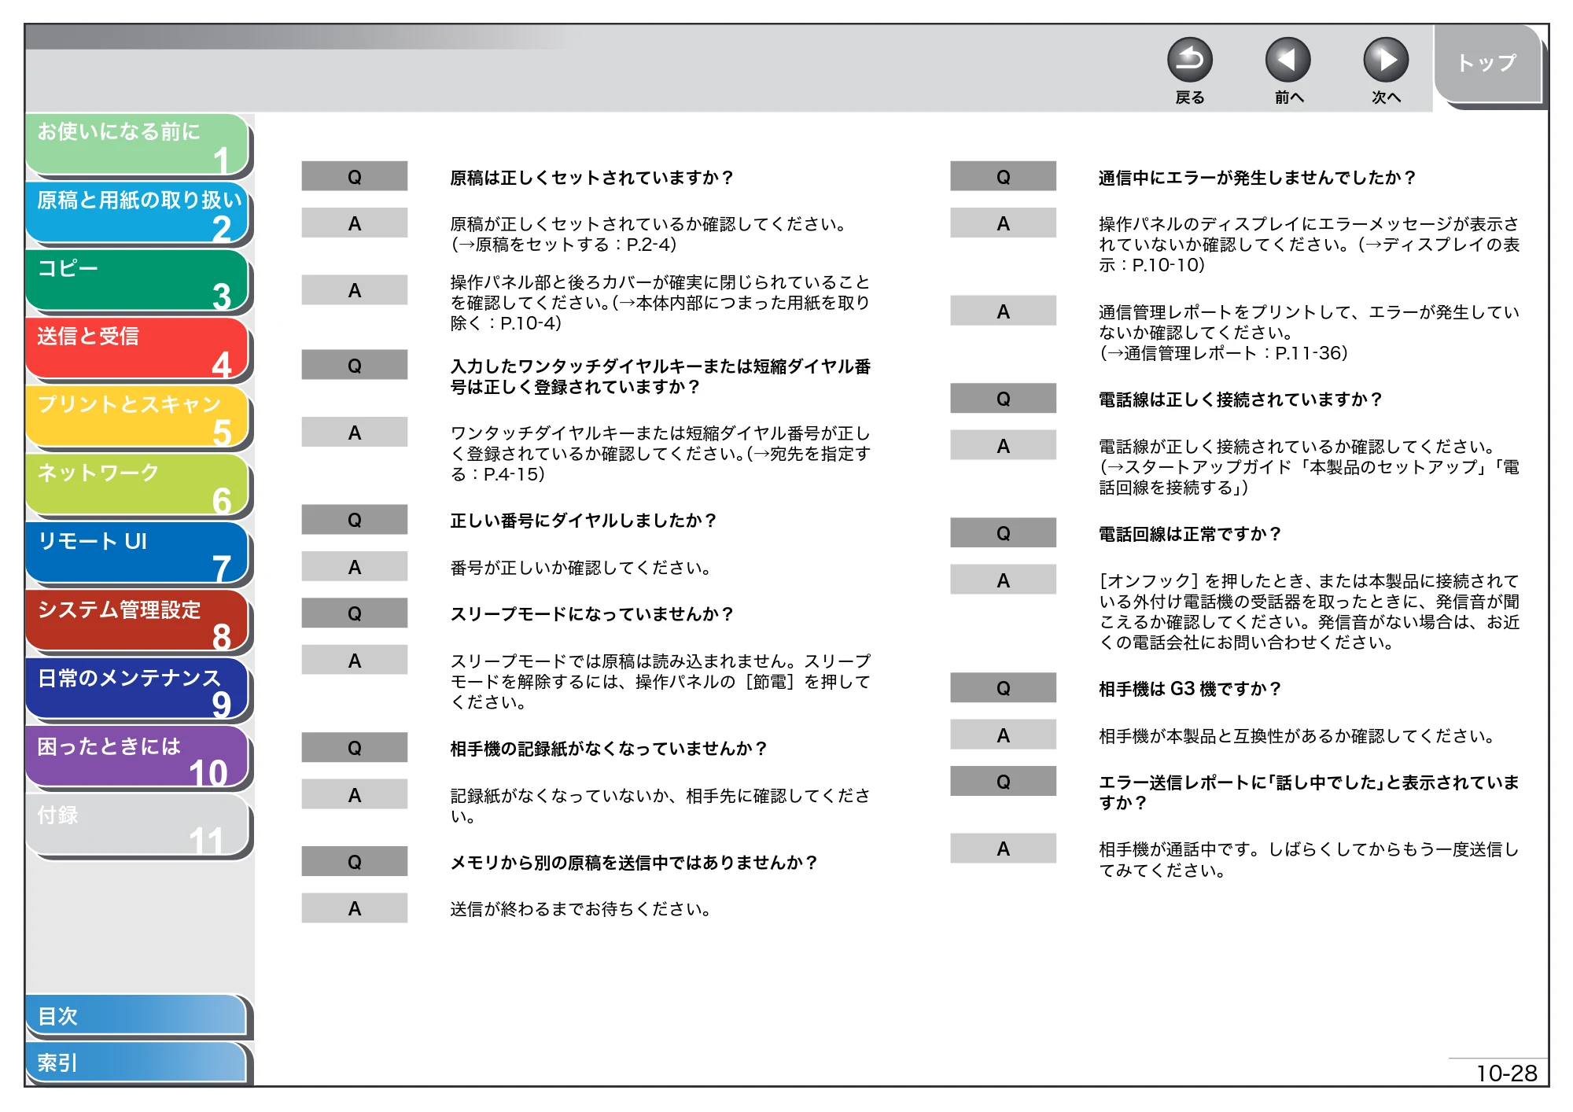Viewport: 1573px width, 1112px height.
Task: Click the question 相手機の記録紙がなくなっていませんか？
Action: click(x=609, y=749)
